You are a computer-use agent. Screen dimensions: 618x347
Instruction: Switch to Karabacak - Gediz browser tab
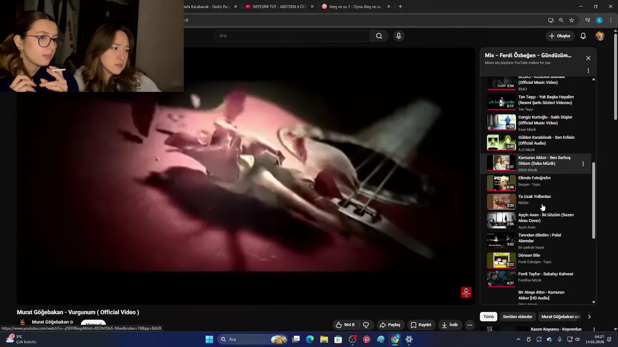click(x=206, y=7)
